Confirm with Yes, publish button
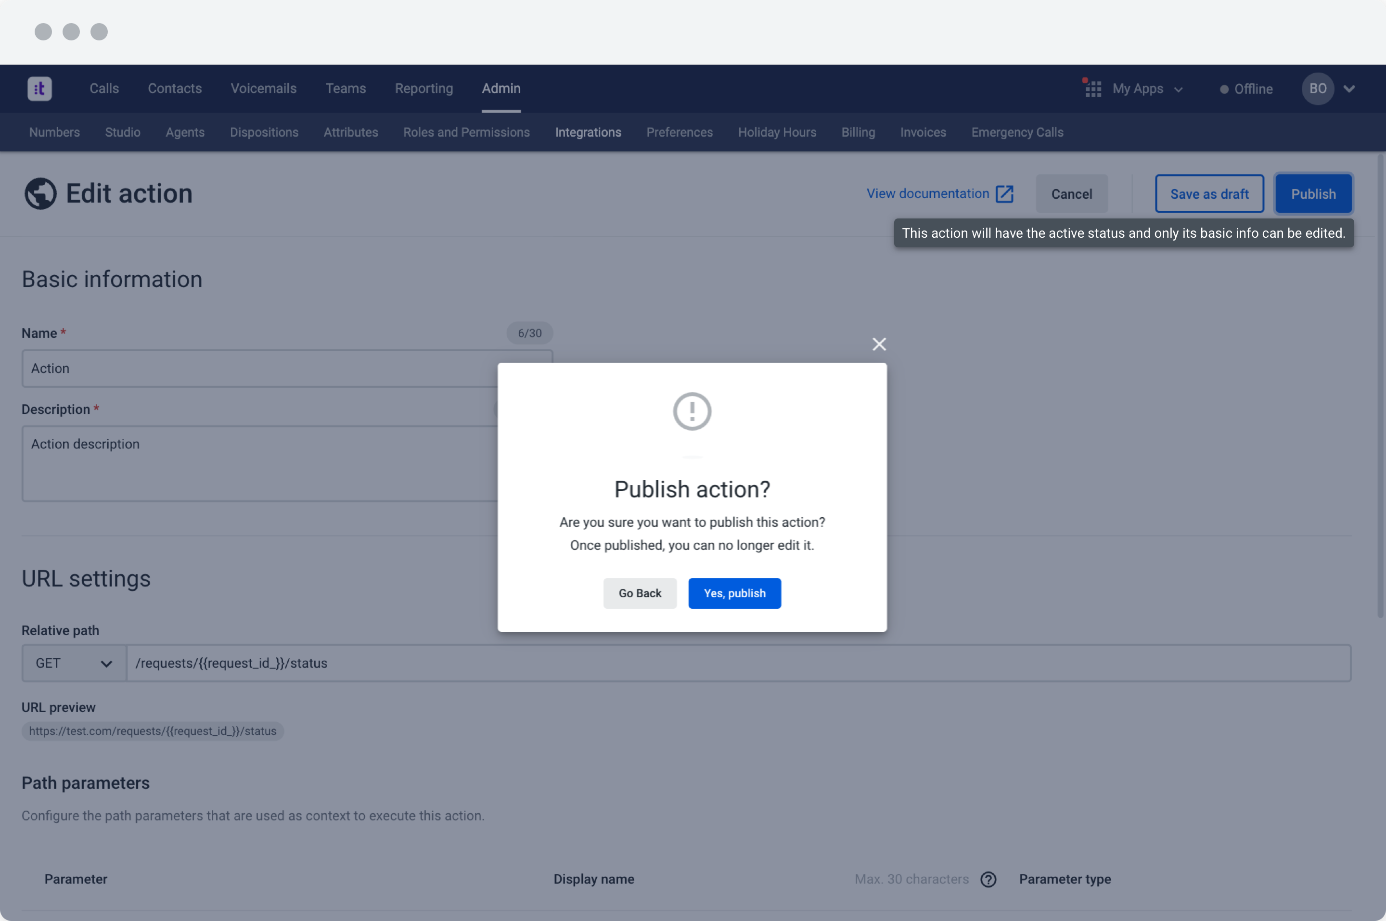The width and height of the screenshot is (1386, 921). pos(734,593)
